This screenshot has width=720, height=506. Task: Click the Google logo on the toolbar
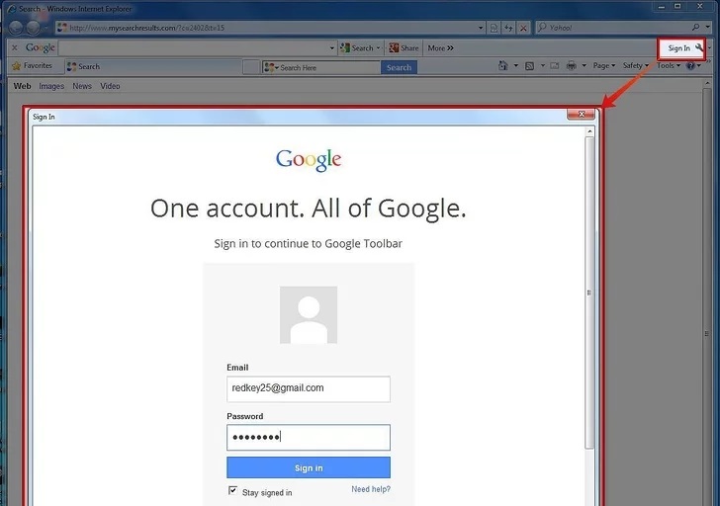(x=41, y=47)
